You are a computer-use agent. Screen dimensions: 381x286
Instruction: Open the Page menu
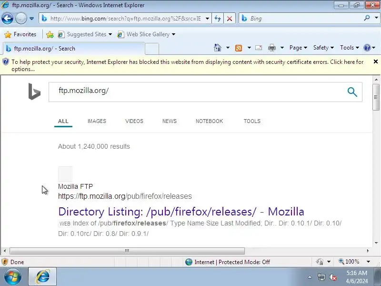(x=298, y=48)
